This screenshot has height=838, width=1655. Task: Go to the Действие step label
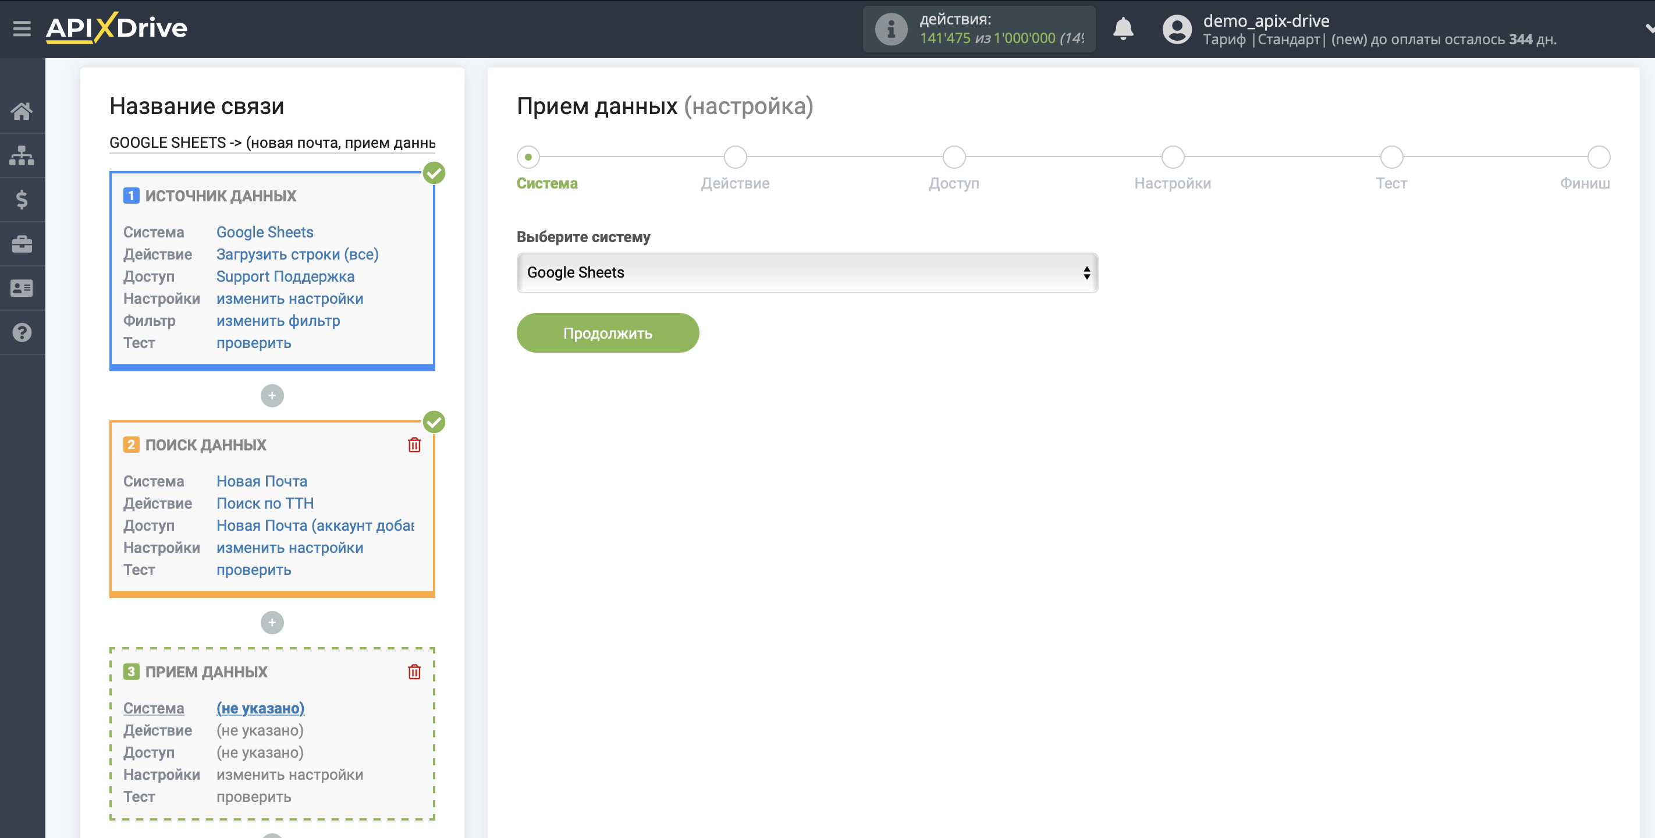[x=735, y=184]
